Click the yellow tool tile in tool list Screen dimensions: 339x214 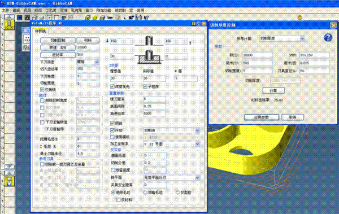9,25
